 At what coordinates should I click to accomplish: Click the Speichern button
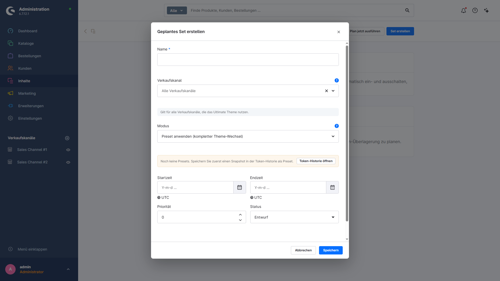pos(331,250)
